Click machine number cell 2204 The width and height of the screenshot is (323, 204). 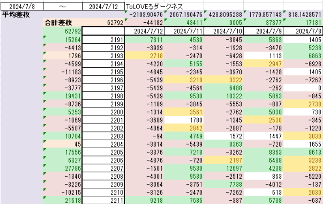click(103, 144)
